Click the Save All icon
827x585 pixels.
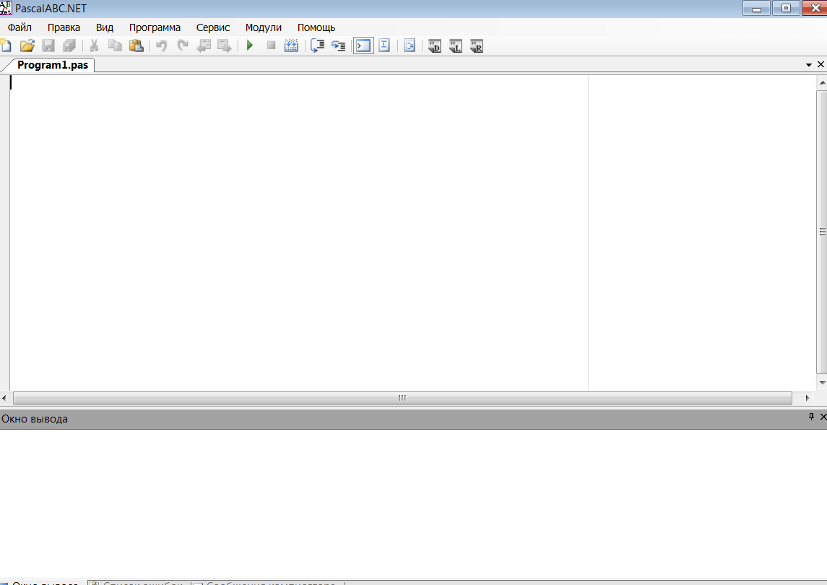[69, 46]
